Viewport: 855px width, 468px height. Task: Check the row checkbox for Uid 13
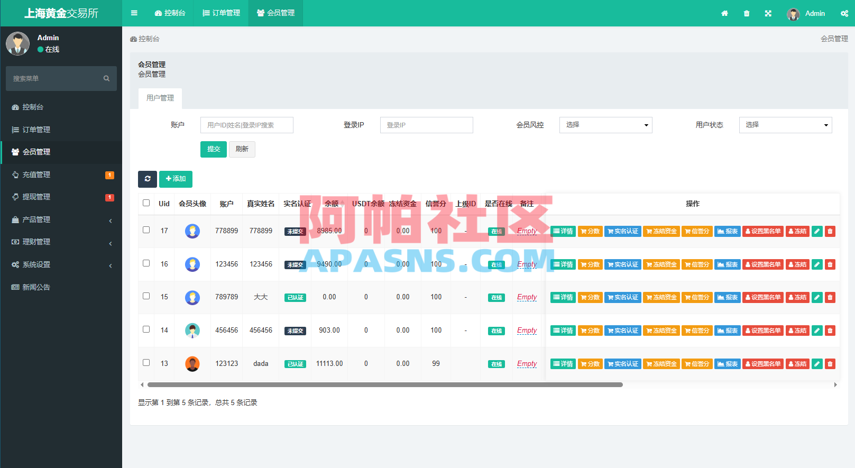(x=146, y=363)
